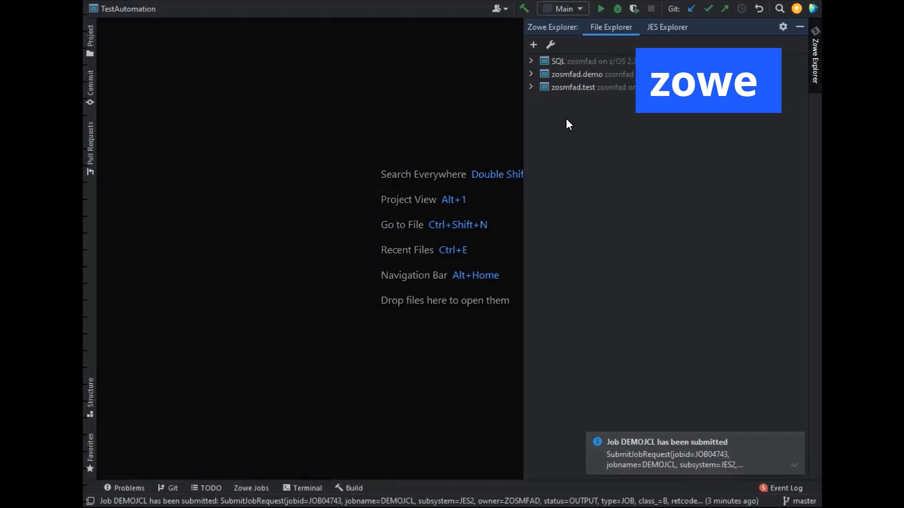The height and width of the screenshot is (508, 904).
Task: Open Search Everywhere magnifier icon
Action: (780, 8)
